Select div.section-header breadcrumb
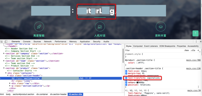 58,94
